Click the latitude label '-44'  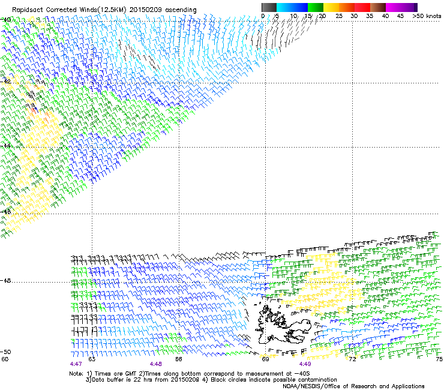[x=5, y=146]
